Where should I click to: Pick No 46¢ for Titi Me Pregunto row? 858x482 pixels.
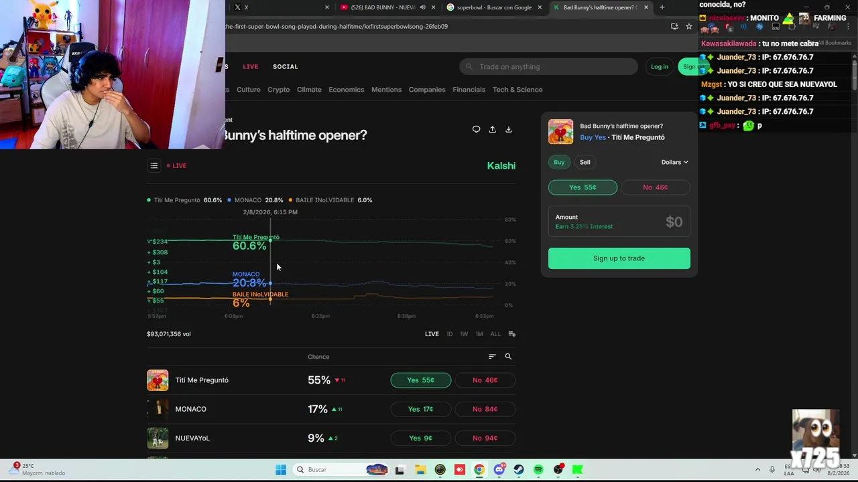(485, 380)
